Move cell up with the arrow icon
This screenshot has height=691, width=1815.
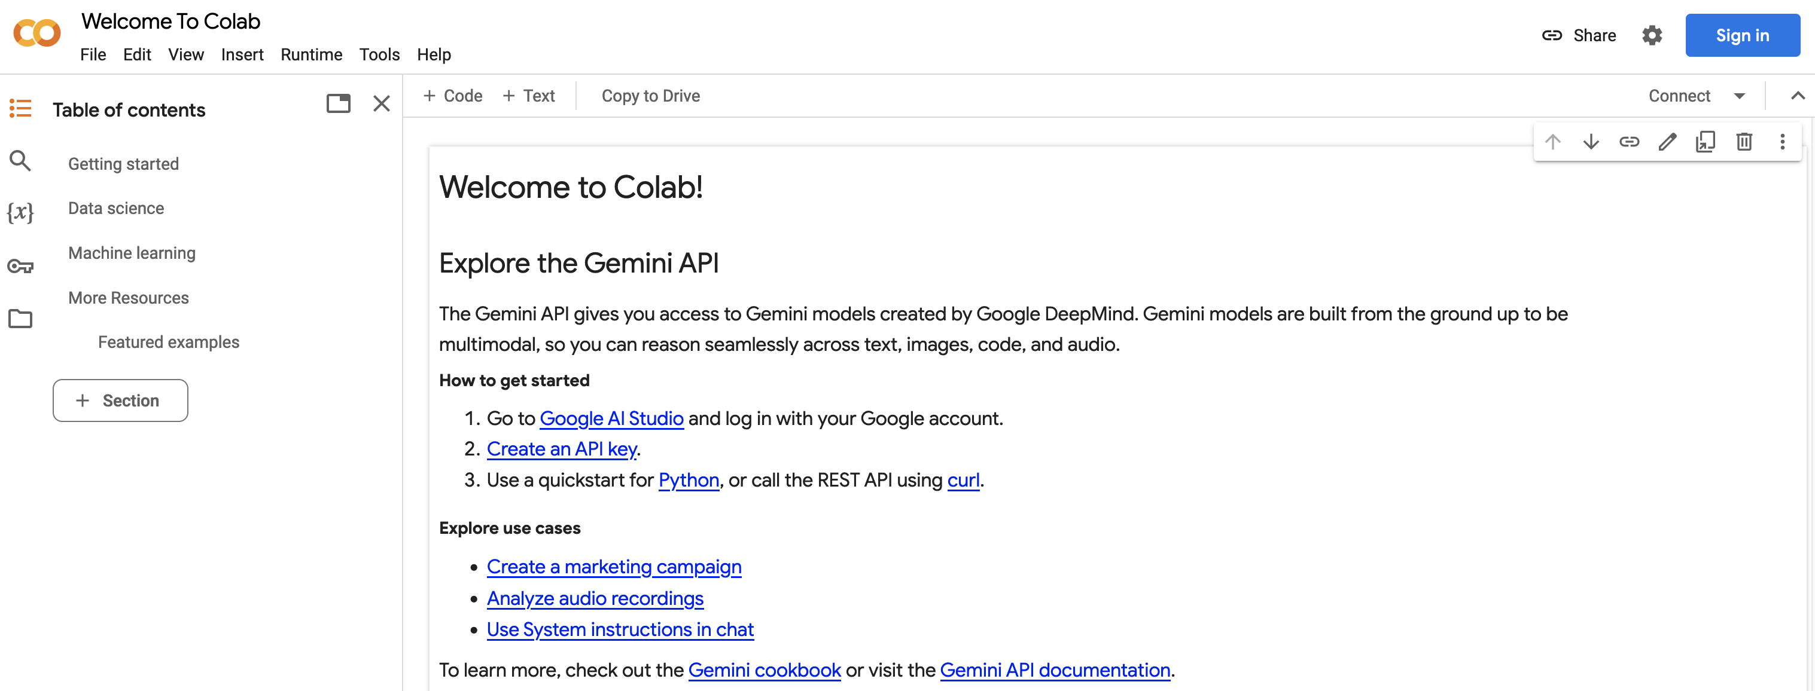pos(1553,142)
